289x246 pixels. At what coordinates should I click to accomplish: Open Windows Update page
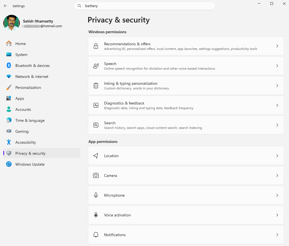tap(42, 164)
